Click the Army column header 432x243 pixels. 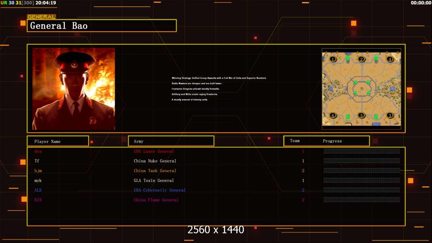(171, 141)
